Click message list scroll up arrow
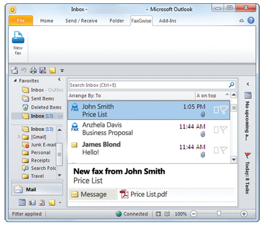This screenshot has width=263, height=227. (x=234, y=94)
